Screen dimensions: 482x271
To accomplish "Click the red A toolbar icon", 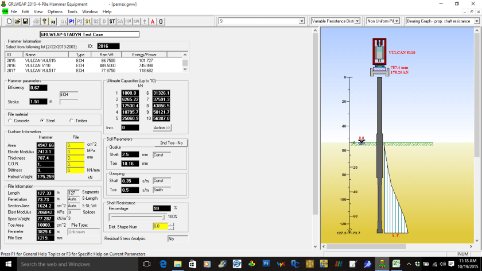I will [153, 21].
